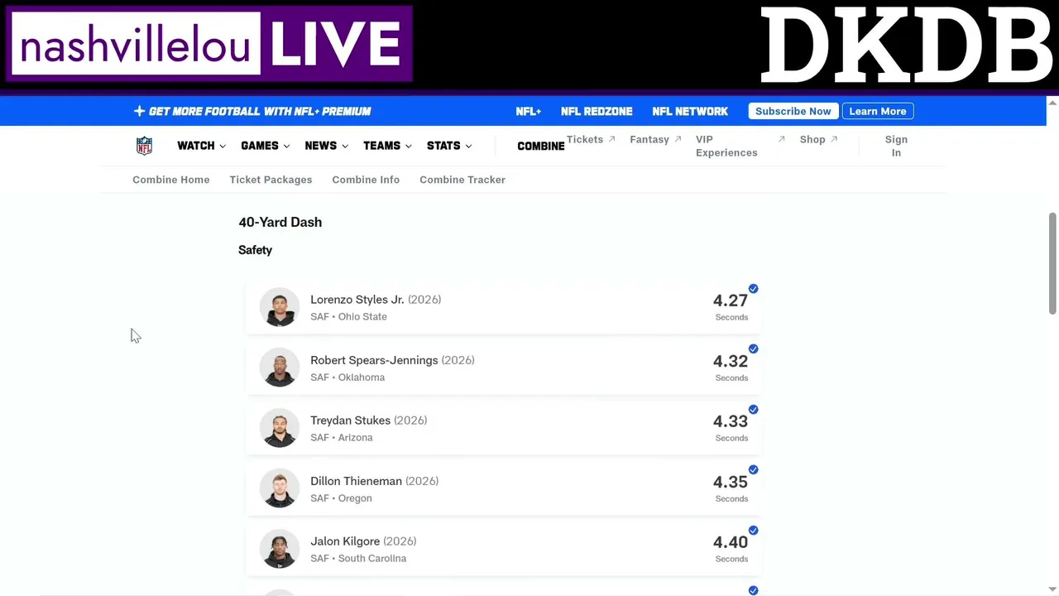Select player name Jalon Kilgore
The height and width of the screenshot is (596, 1059).
(345, 541)
